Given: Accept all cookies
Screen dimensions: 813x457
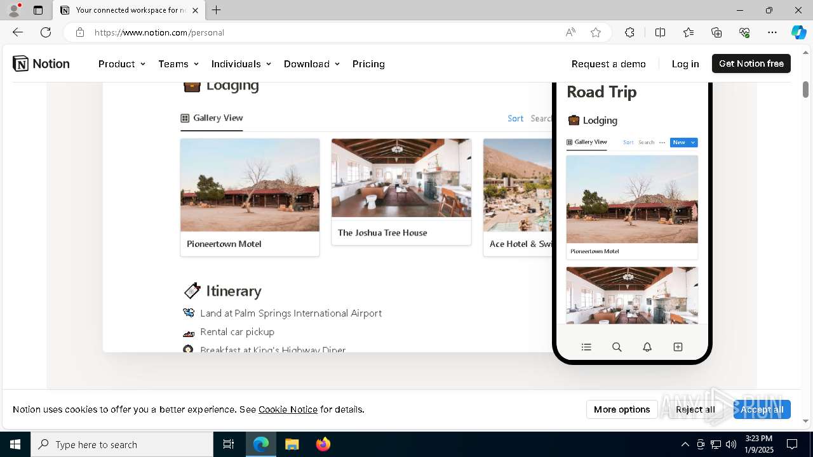Looking at the screenshot, I should click(762, 409).
